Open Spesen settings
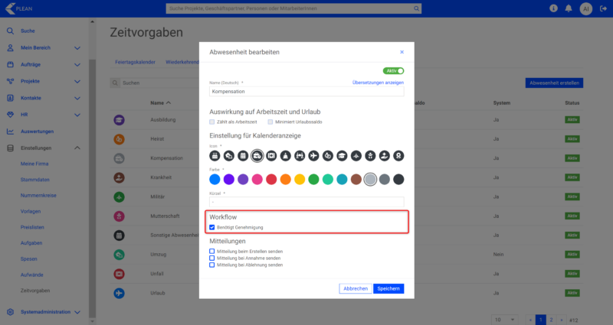The width and height of the screenshot is (613, 325). [x=28, y=258]
